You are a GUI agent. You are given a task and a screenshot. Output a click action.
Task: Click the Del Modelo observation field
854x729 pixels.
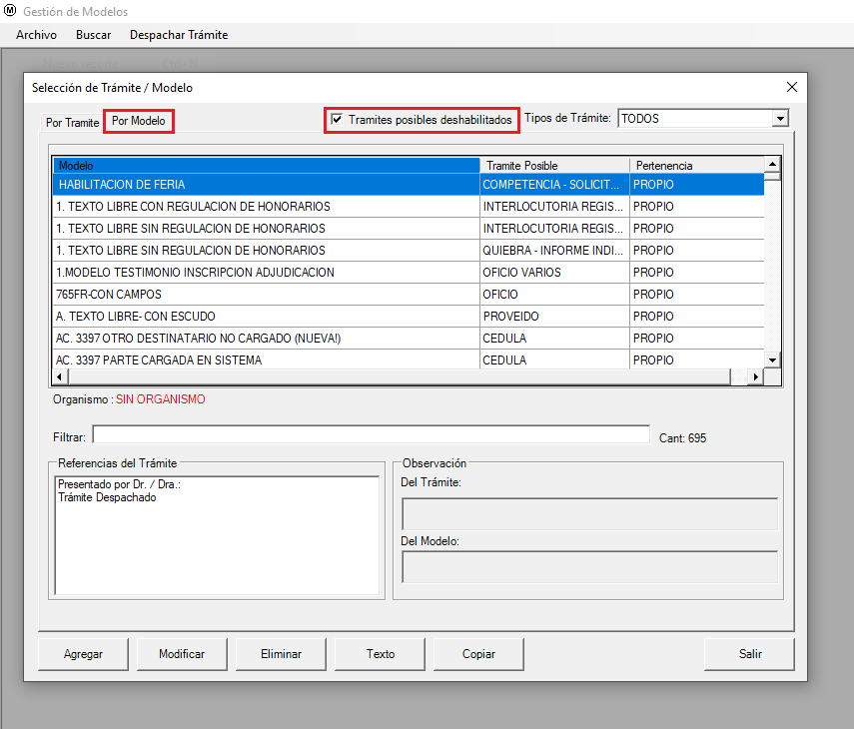590,567
